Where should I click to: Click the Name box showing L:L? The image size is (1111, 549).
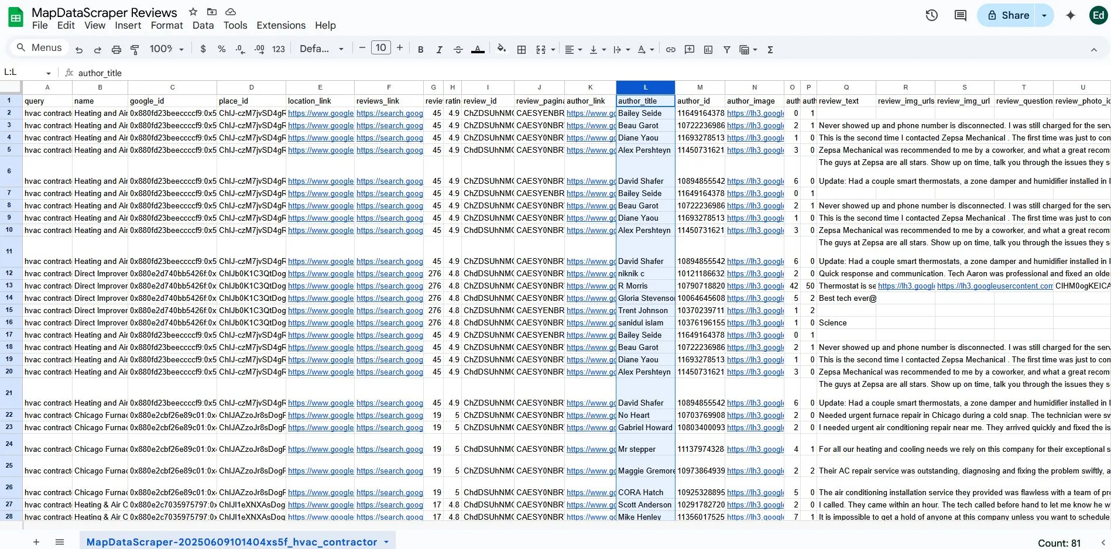pyautogui.click(x=27, y=73)
